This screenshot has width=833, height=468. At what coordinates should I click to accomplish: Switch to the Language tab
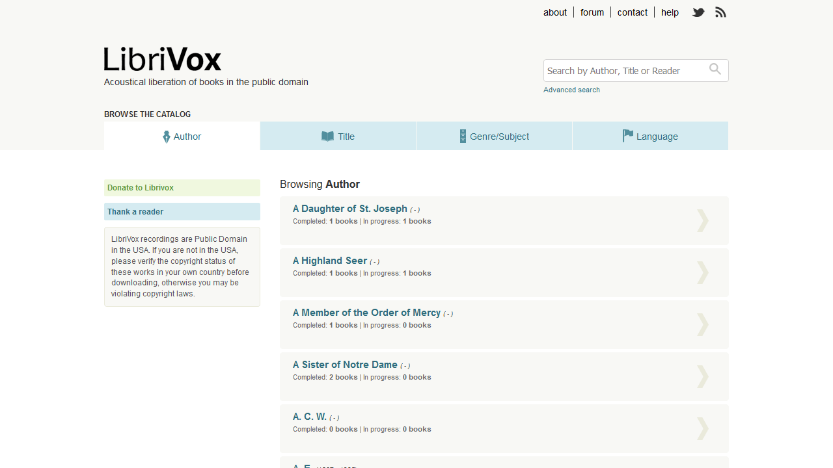(650, 136)
